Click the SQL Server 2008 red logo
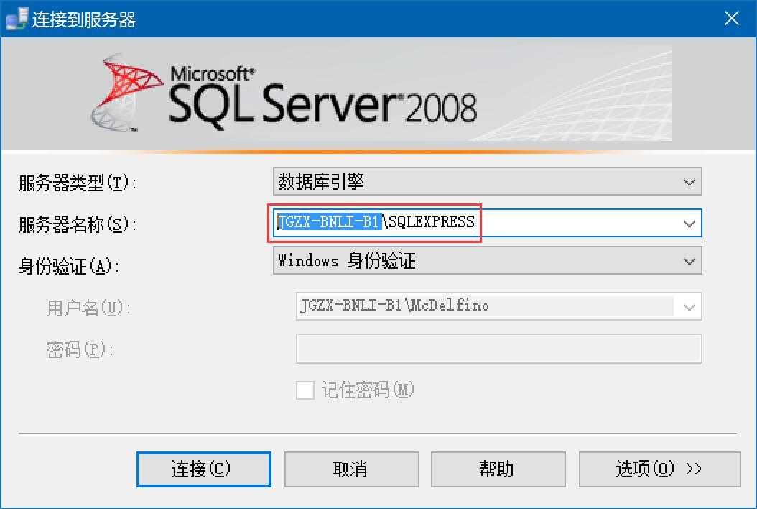 point(126,92)
